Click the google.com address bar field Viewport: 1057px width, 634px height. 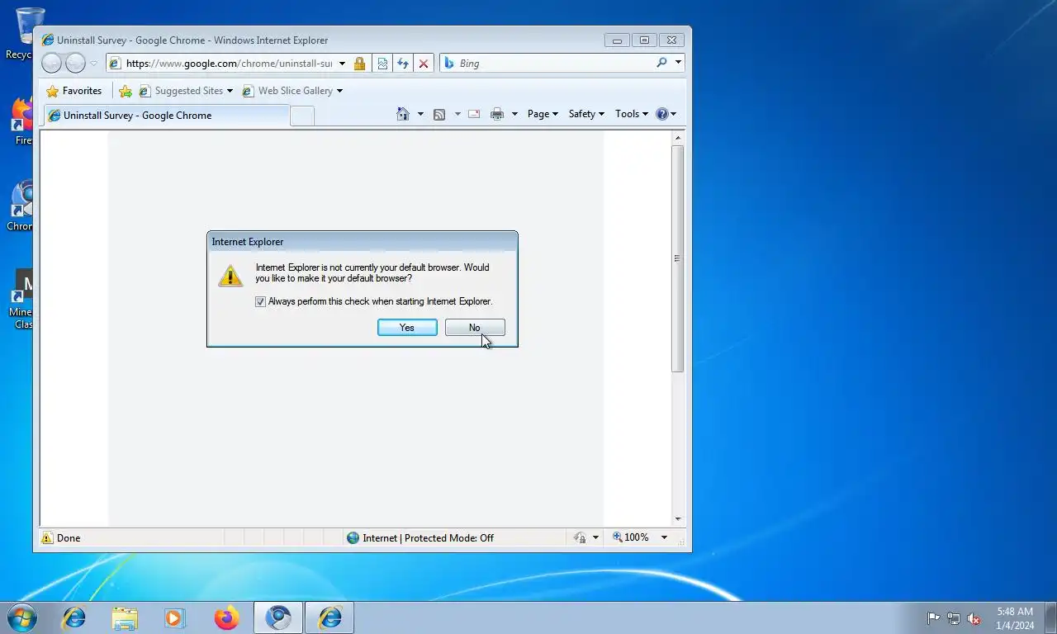229,64
